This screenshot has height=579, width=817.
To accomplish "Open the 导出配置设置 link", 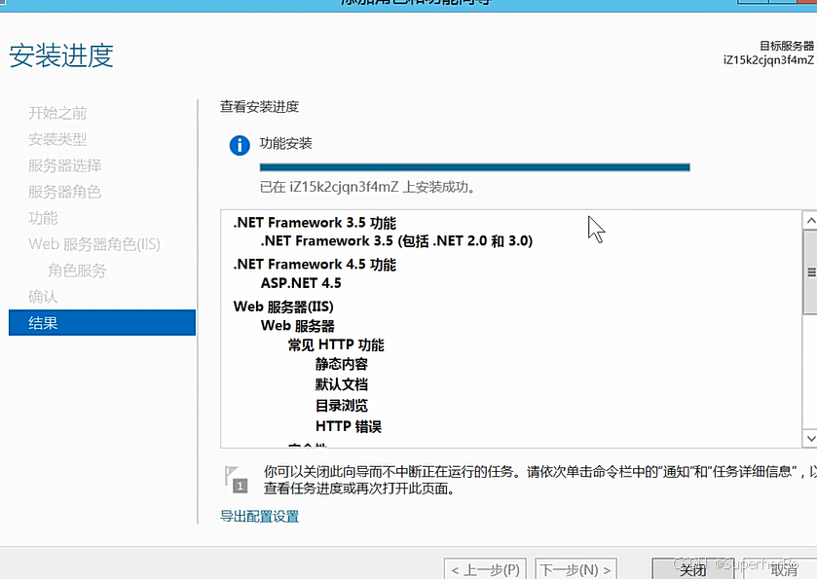I will tap(259, 517).
